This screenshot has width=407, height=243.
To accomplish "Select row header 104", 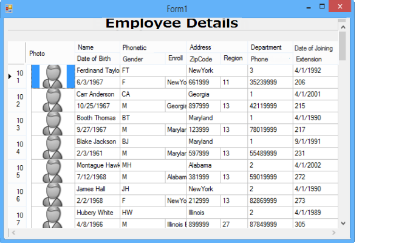I will pos(17,148).
